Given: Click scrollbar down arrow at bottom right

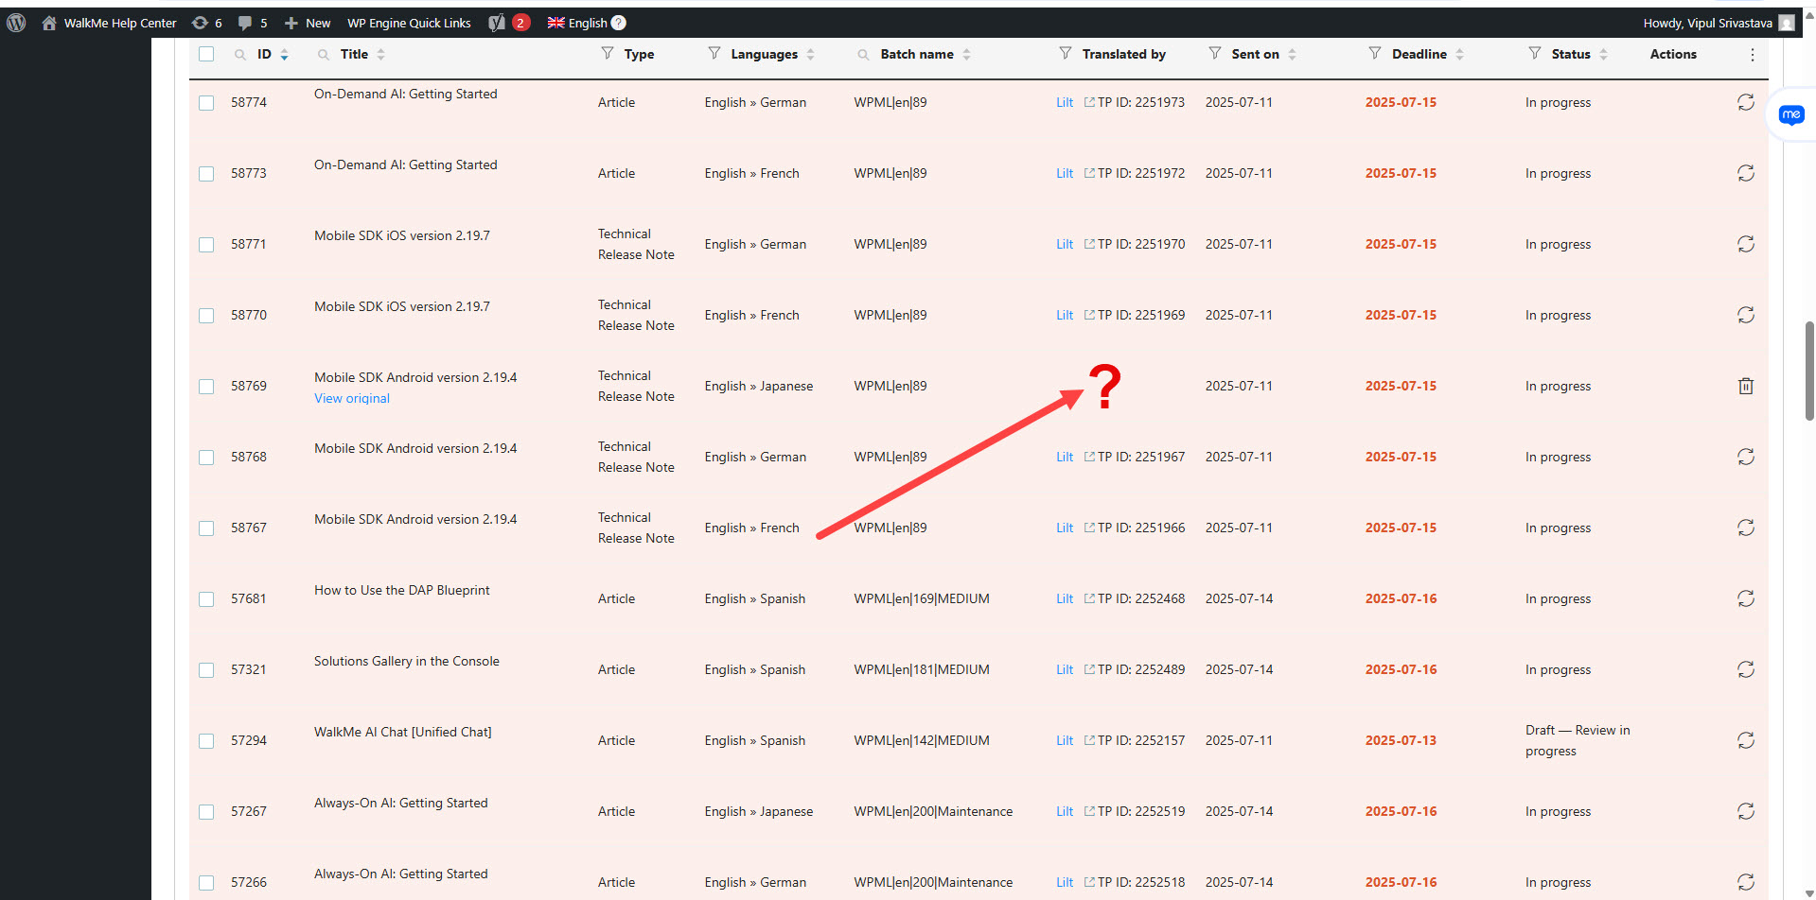Looking at the screenshot, I should [x=1809, y=893].
